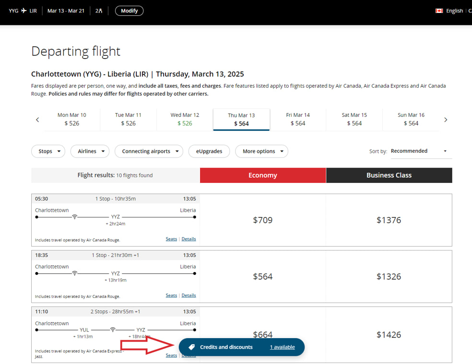Click the passenger count icon in header

(x=99, y=11)
